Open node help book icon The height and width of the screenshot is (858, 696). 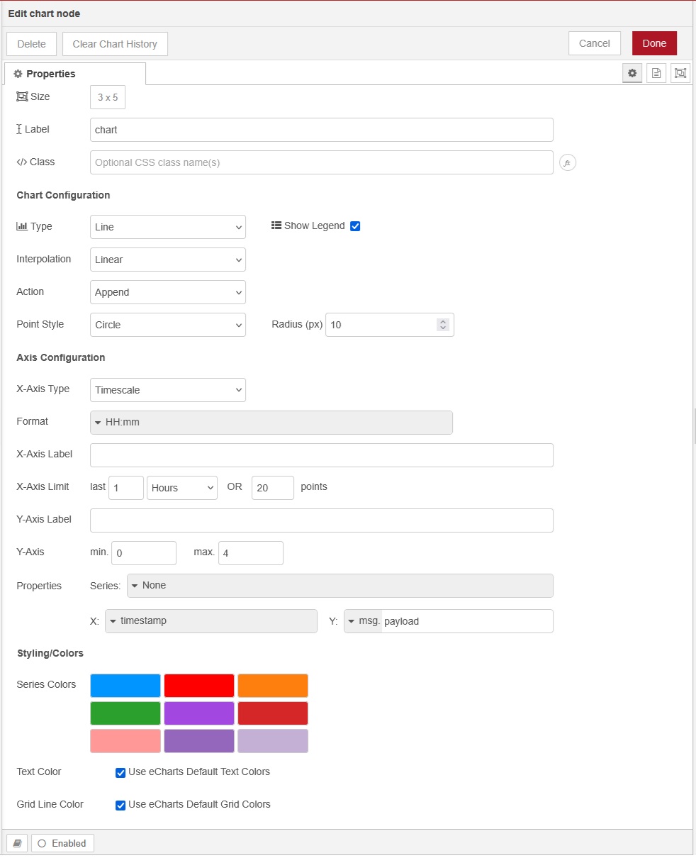click(17, 843)
